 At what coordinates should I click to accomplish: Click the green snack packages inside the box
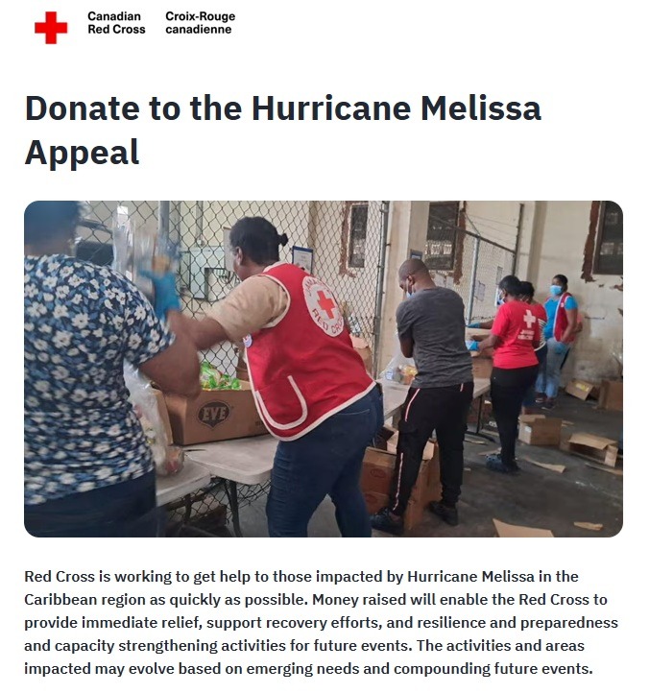pos(219,377)
